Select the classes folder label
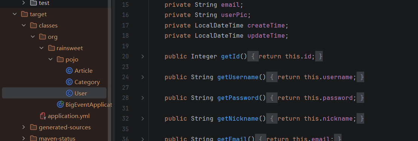 tap(48, 26)
